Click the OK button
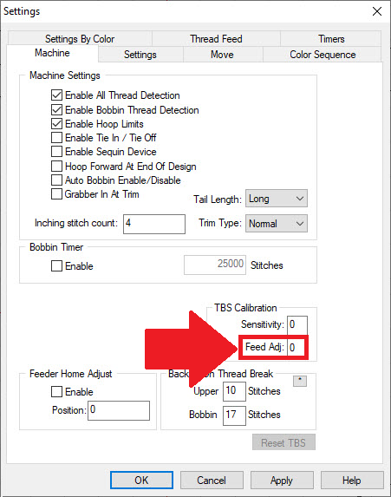The width and height of the screenshot is (391, 497). click(141, 480)
